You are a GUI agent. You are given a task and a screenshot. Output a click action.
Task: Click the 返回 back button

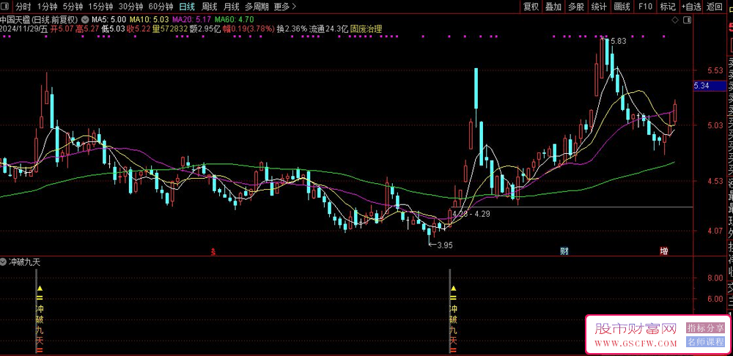[x=714, y=7]
